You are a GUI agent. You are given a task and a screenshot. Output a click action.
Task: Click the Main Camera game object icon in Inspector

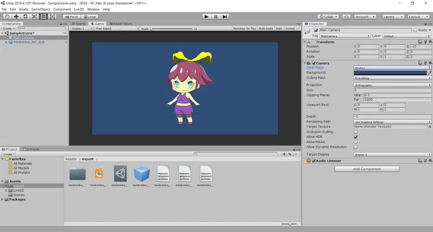click(307, 32)
